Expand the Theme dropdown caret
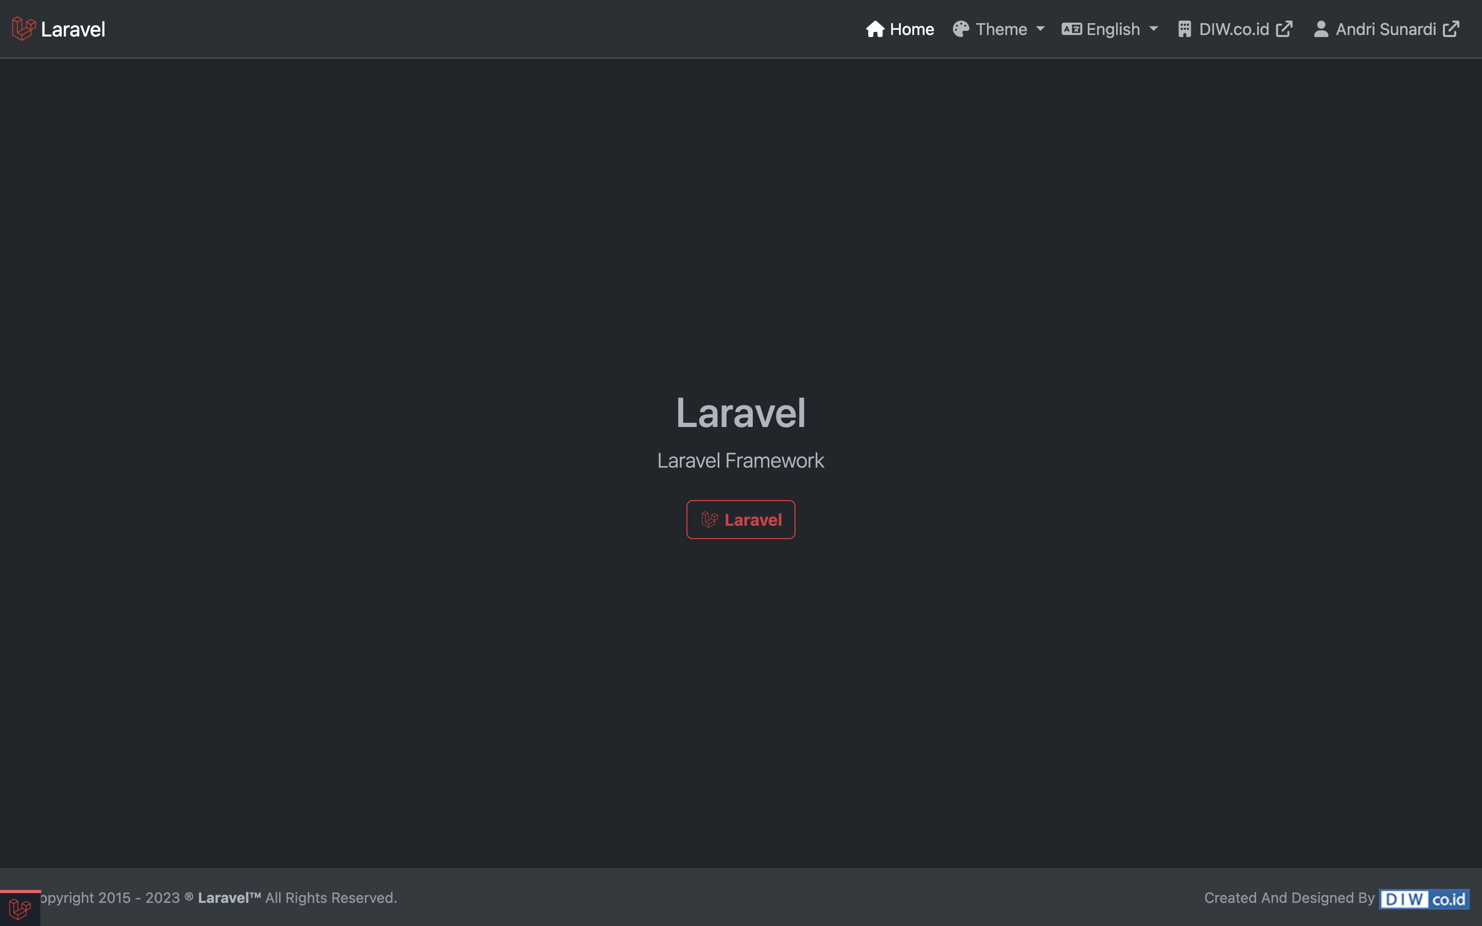The width and height of the screenshot is (1482, 926). [x=1040, y=29]
